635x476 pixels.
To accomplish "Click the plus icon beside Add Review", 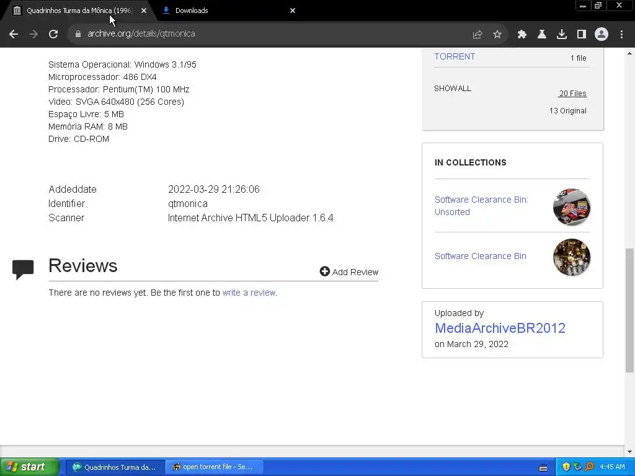I will click(324, 271).
